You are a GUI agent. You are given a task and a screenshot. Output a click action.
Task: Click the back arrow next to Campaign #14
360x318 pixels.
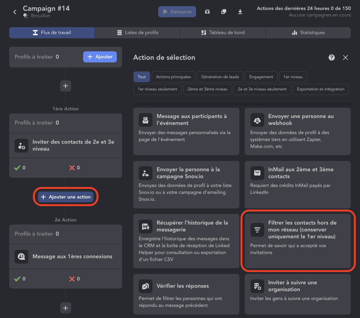[x=15, y=12]
